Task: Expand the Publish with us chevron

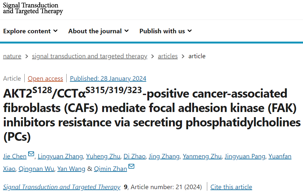Action: [x=190, y=31]
